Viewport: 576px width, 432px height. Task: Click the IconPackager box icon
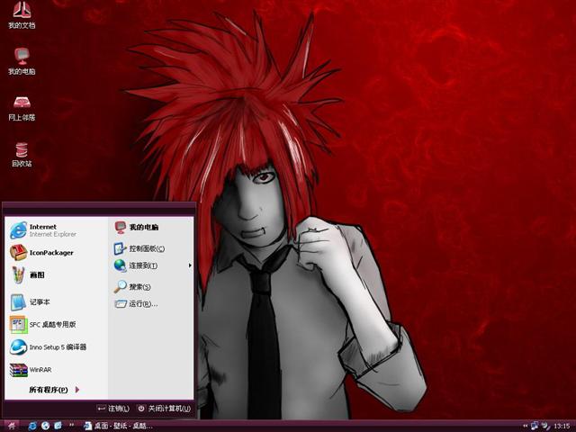[18, 253]
